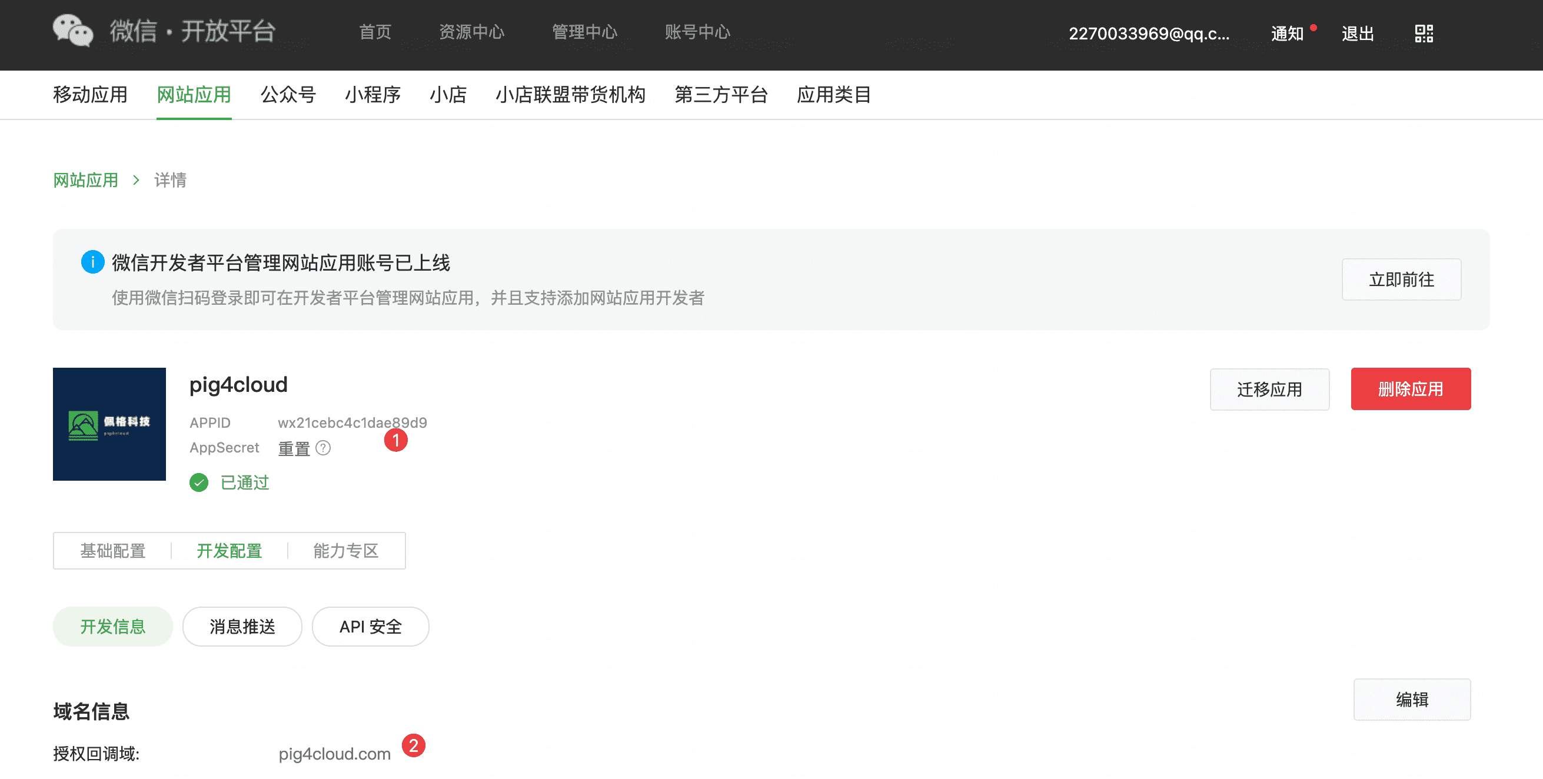
Task: Click the green 已通过 checkmark icon
Action: click(x=198, y=482)
